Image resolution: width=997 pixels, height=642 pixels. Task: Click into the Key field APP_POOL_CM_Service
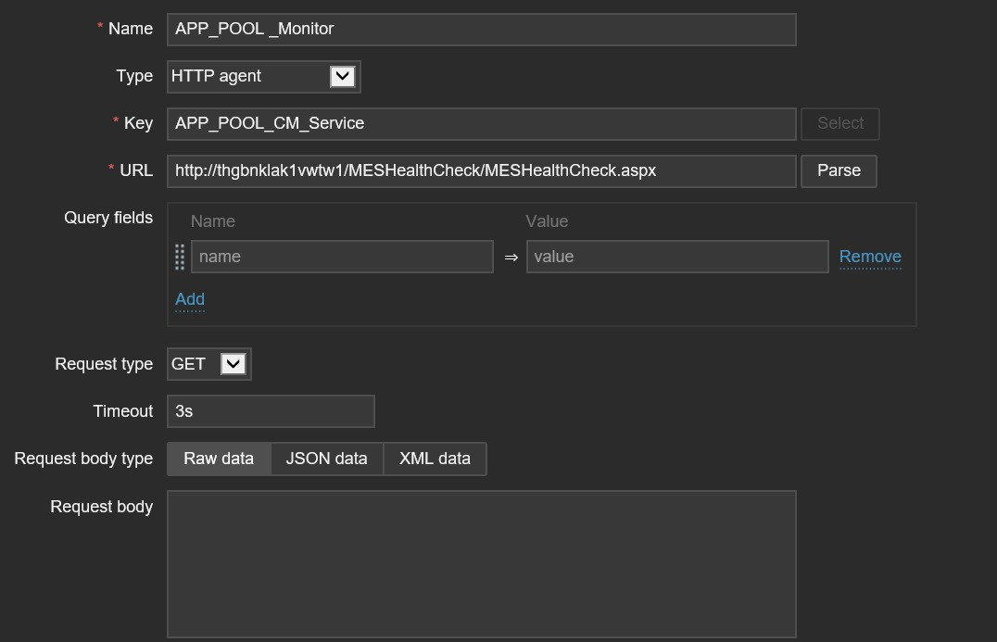coord(481,123)
